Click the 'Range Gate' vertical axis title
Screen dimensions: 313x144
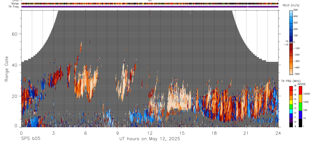click(x=7, y=69)
